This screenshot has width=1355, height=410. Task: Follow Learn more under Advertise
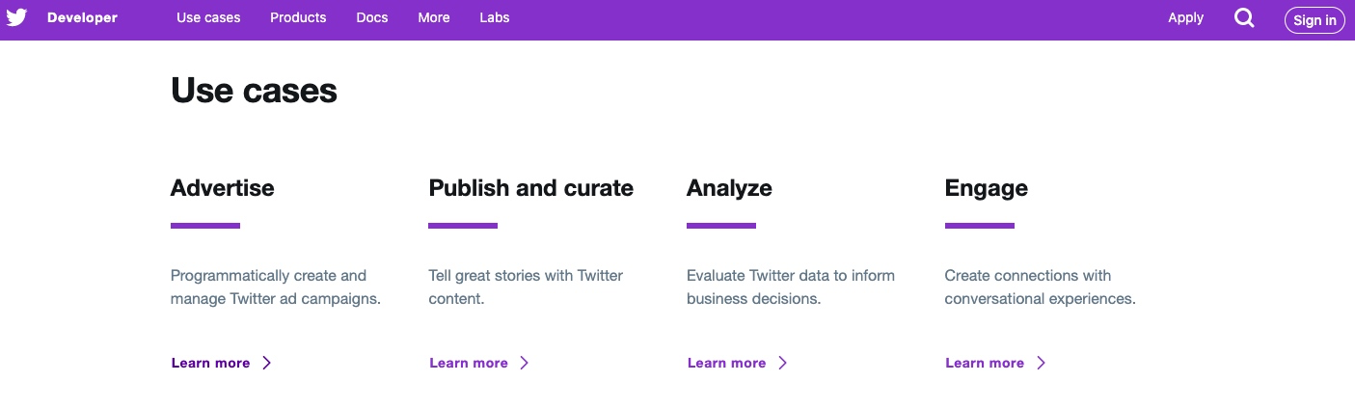(x=210, y=363)
